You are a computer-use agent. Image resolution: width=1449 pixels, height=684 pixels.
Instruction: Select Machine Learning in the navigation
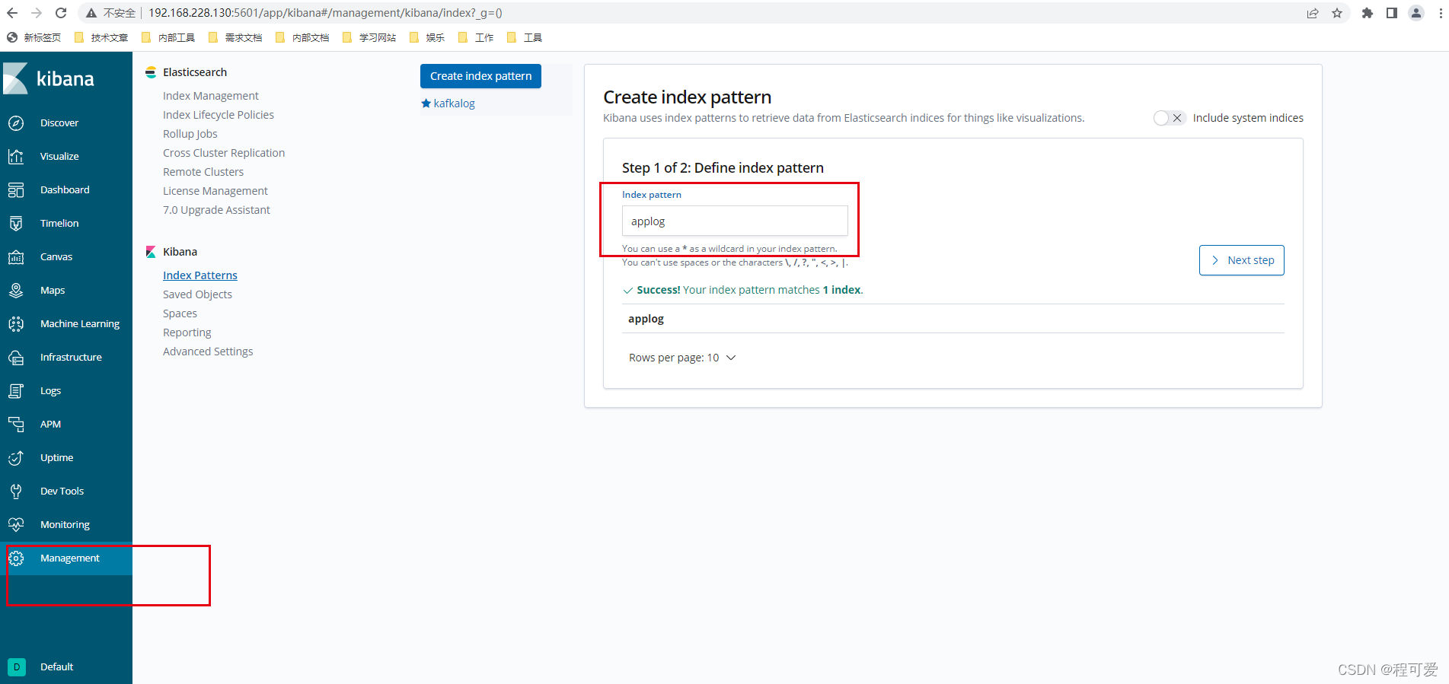click(x=80, y=324)
